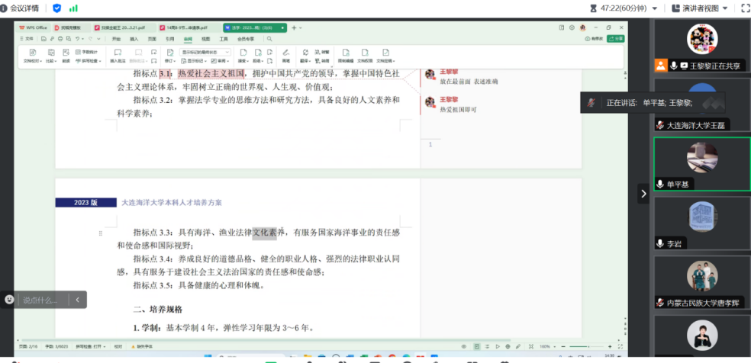Image resolution: width=751 pixels, height=363 pixels.
Task: Click the green 分享 share button
Action: click(x=617, y=38)
